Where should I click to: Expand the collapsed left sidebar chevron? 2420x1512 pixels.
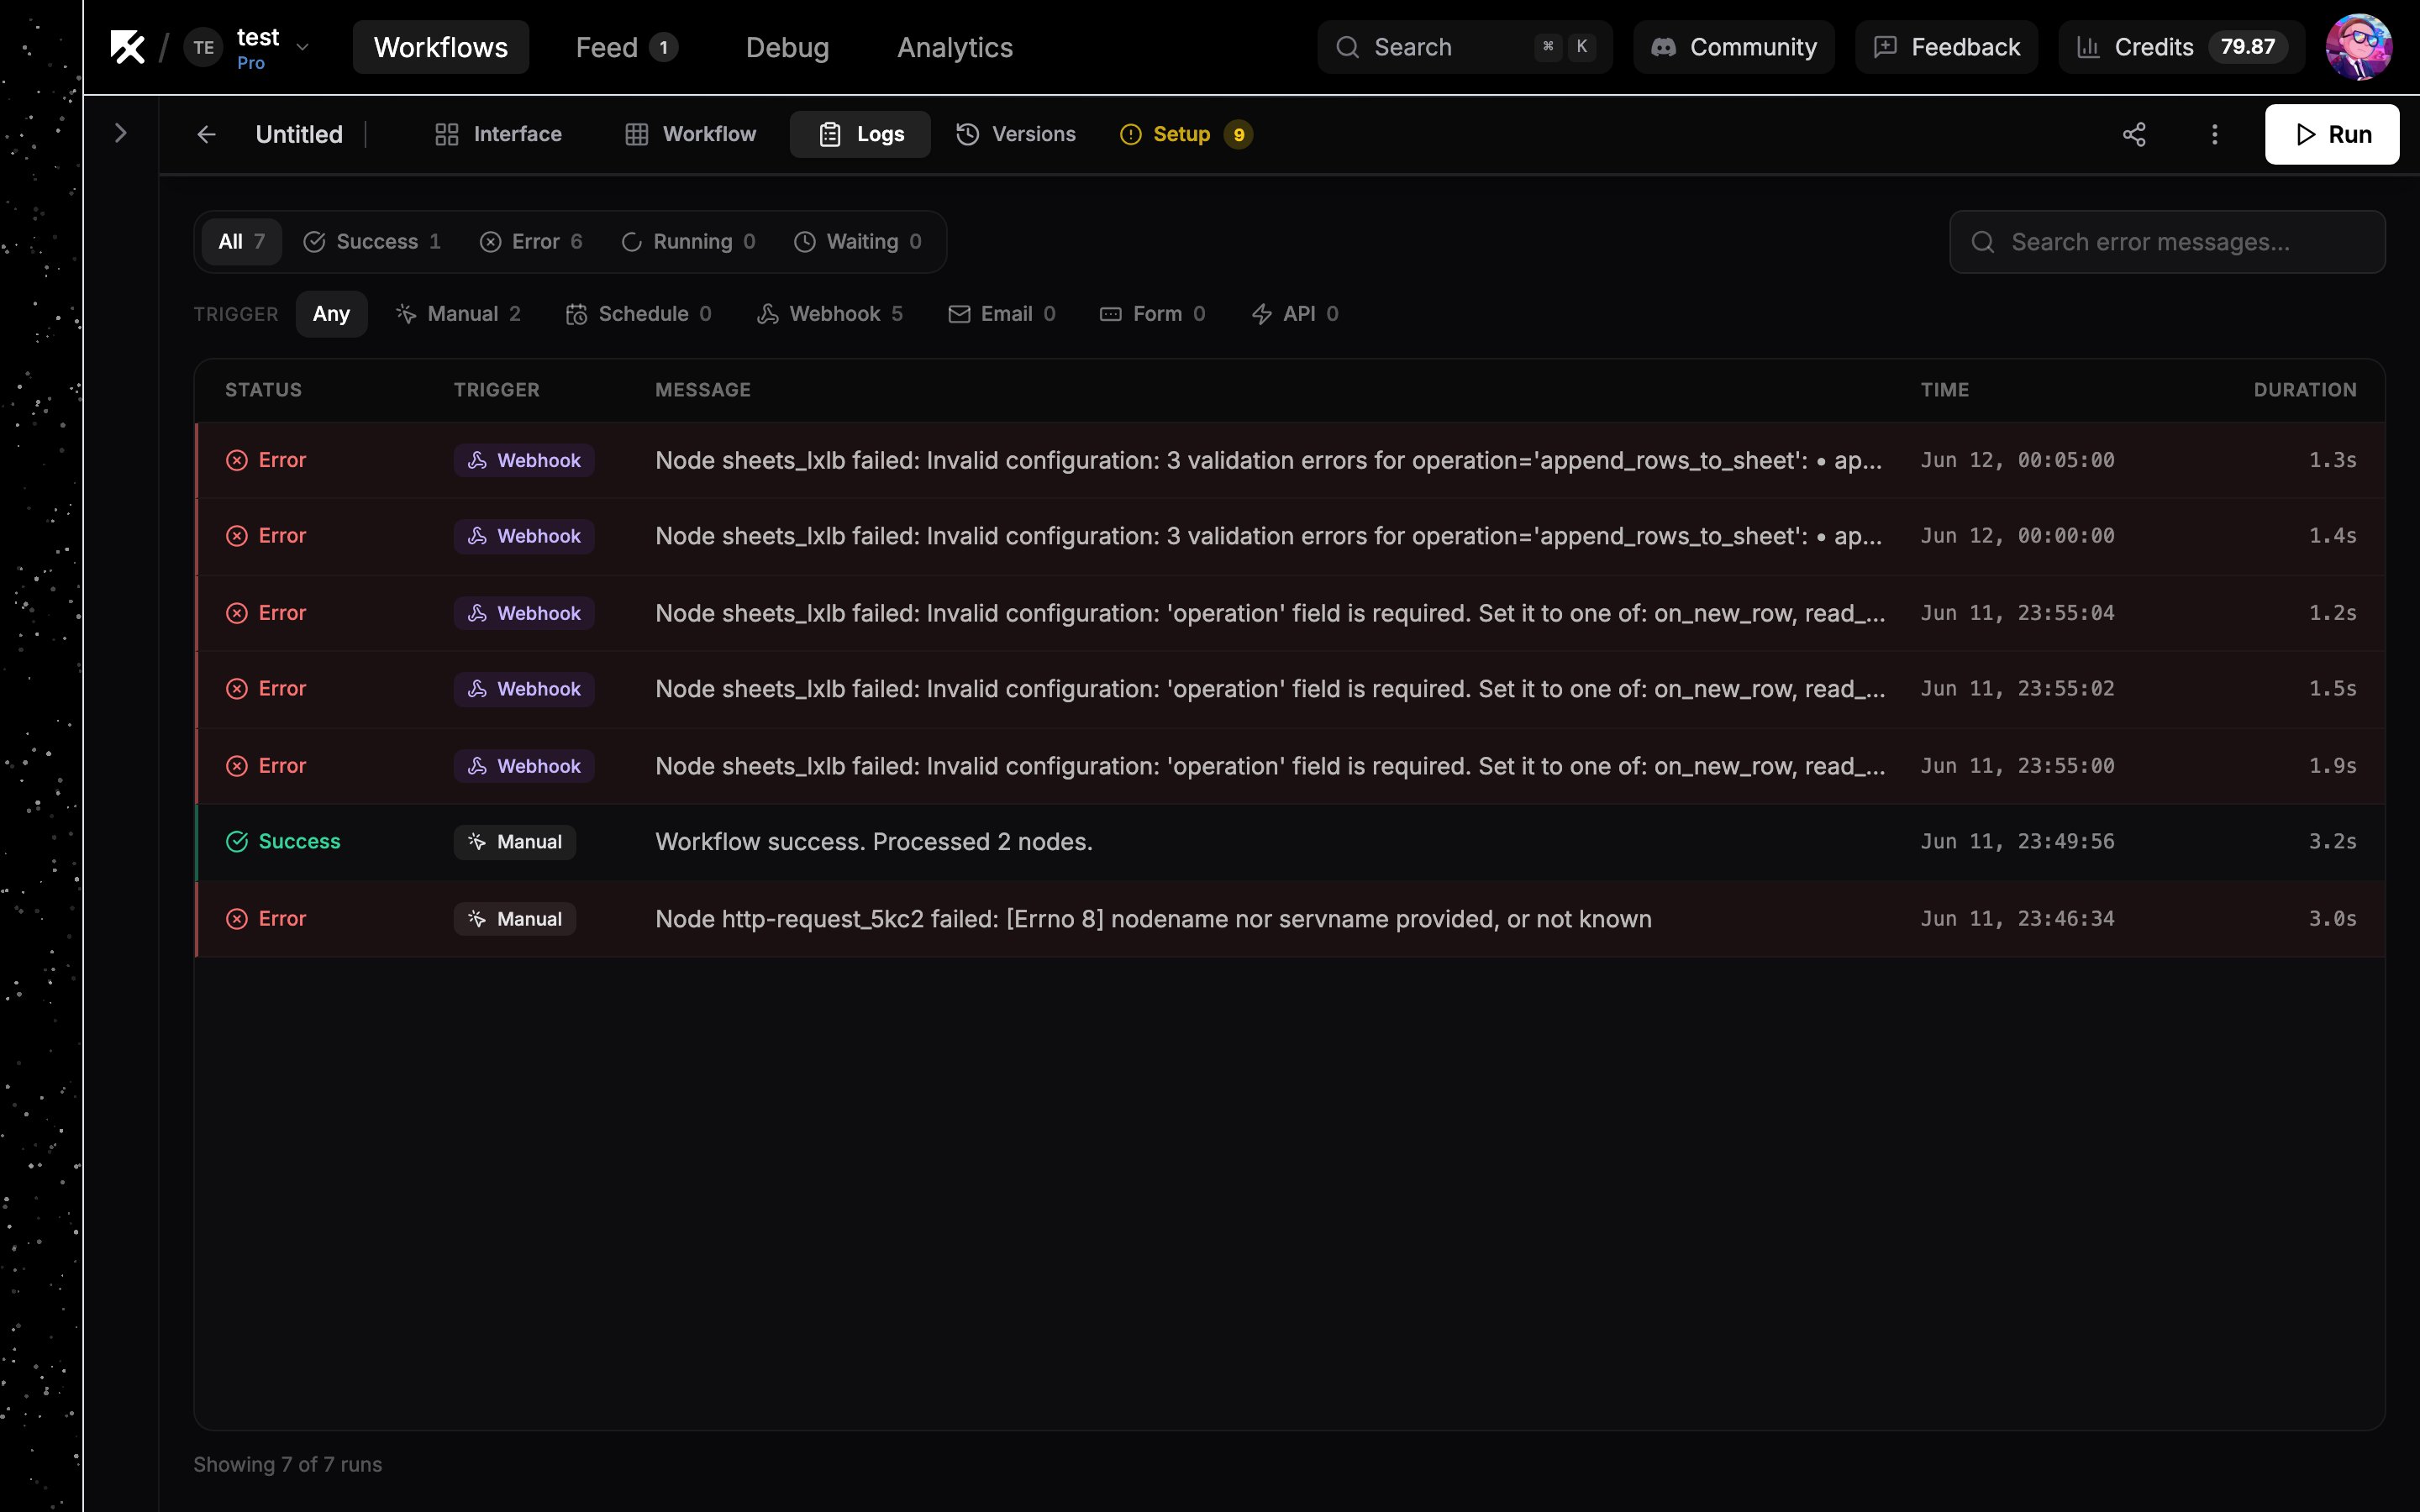121,133
